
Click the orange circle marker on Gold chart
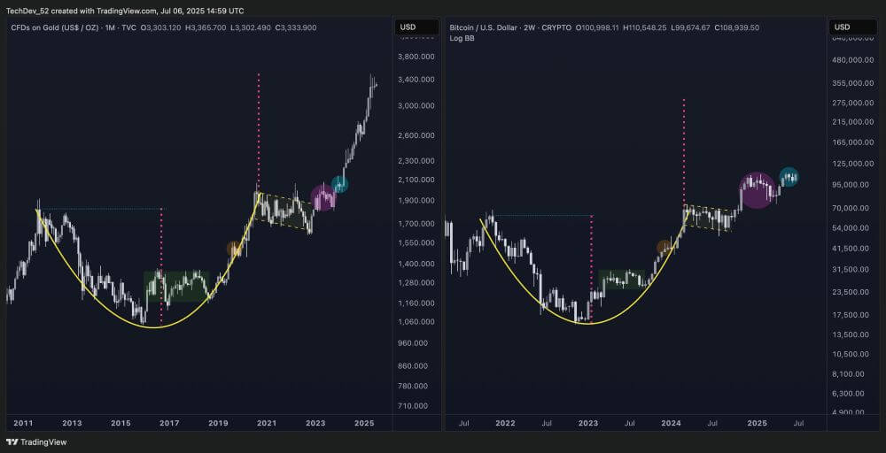coord(235,249)
